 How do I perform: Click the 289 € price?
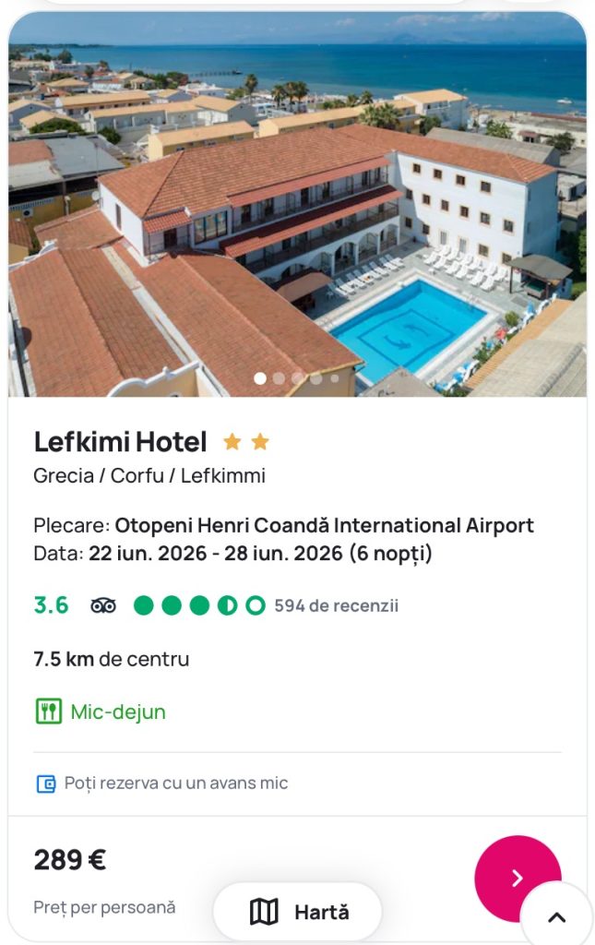click(x=70, y=860)
